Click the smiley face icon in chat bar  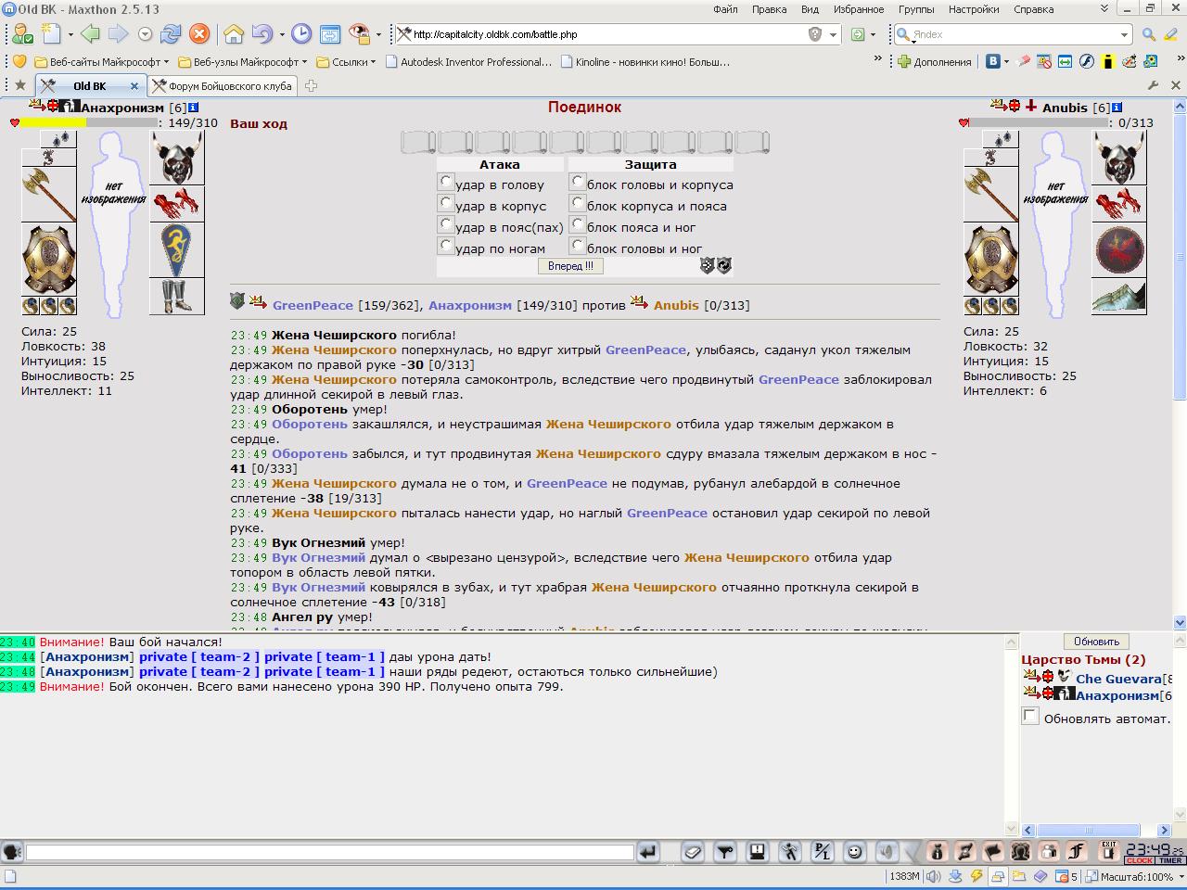coord(854,852)
